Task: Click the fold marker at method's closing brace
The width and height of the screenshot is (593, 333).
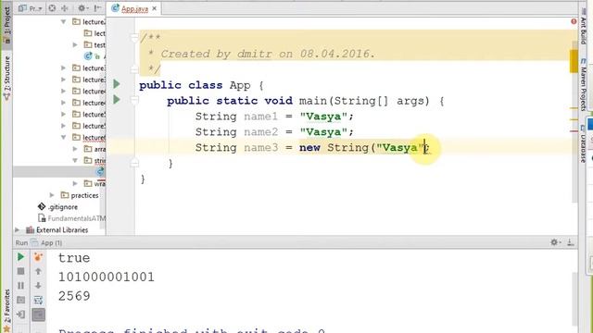Action: [x=134, y=163]
